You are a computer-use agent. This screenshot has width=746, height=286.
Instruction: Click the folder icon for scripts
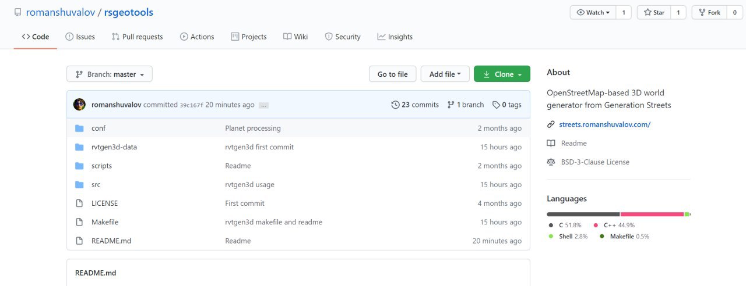tap(79, 166)
